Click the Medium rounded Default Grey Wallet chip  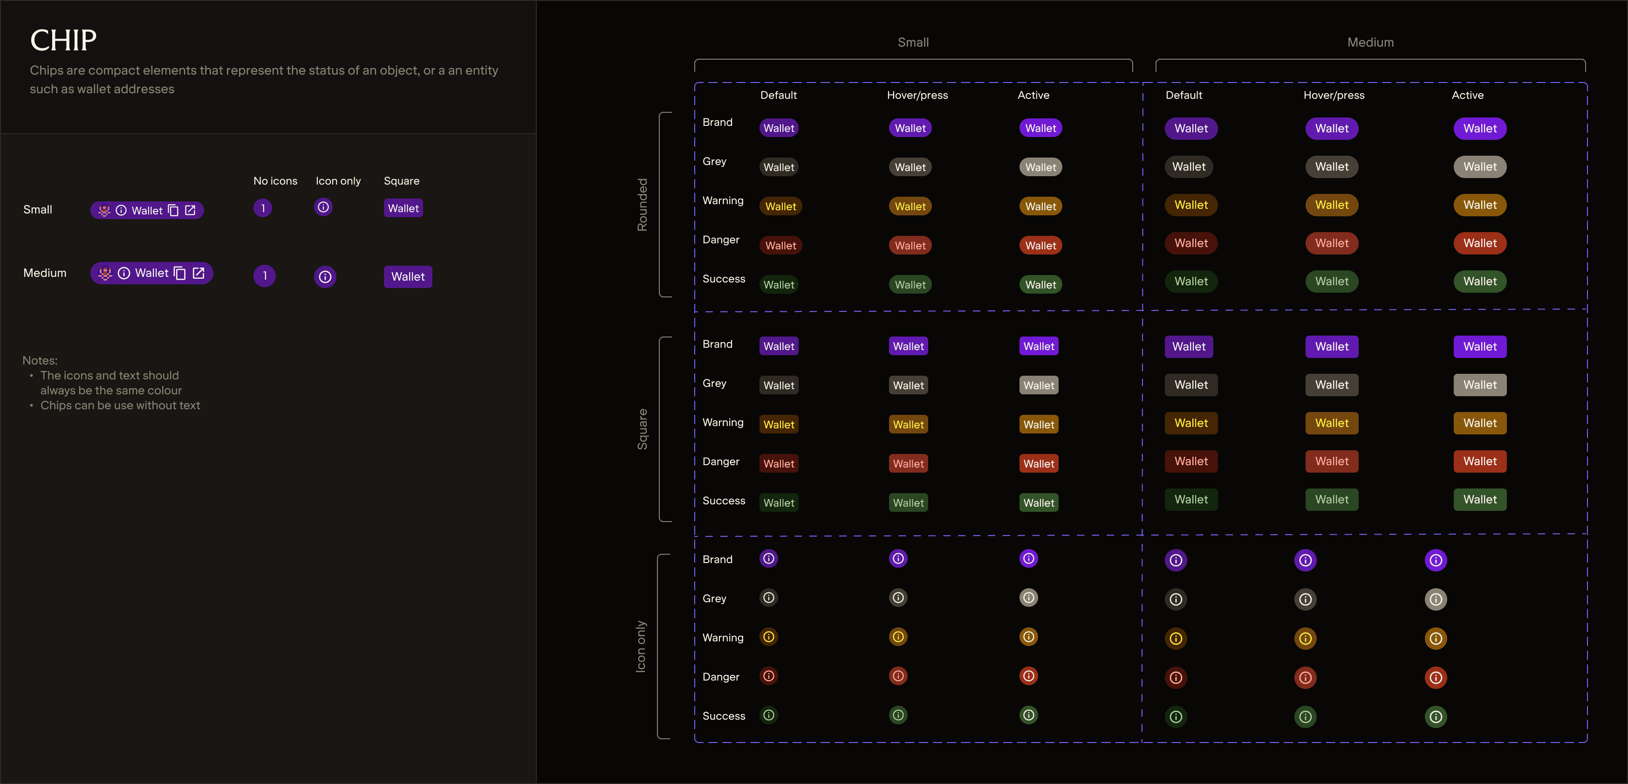[1189, 167]
